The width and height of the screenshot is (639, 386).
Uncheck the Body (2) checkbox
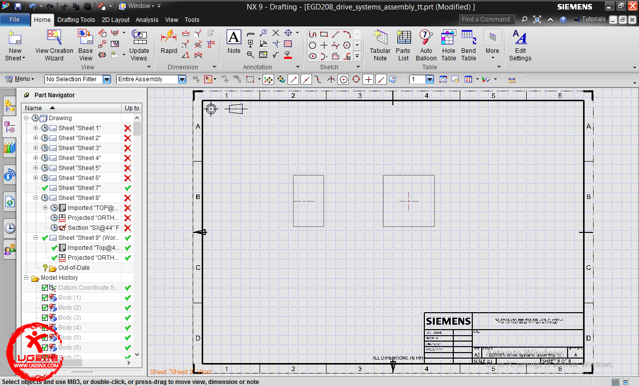(45, 308)
